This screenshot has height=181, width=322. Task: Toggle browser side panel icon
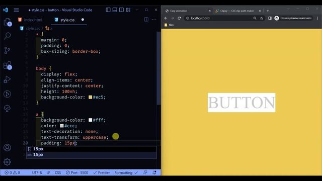[x=270, y=18]
